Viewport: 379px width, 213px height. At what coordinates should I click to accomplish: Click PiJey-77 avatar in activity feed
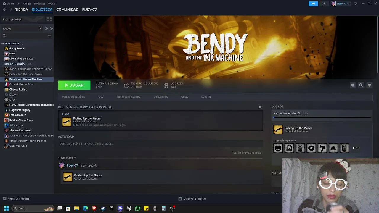[x=62, y=165]
